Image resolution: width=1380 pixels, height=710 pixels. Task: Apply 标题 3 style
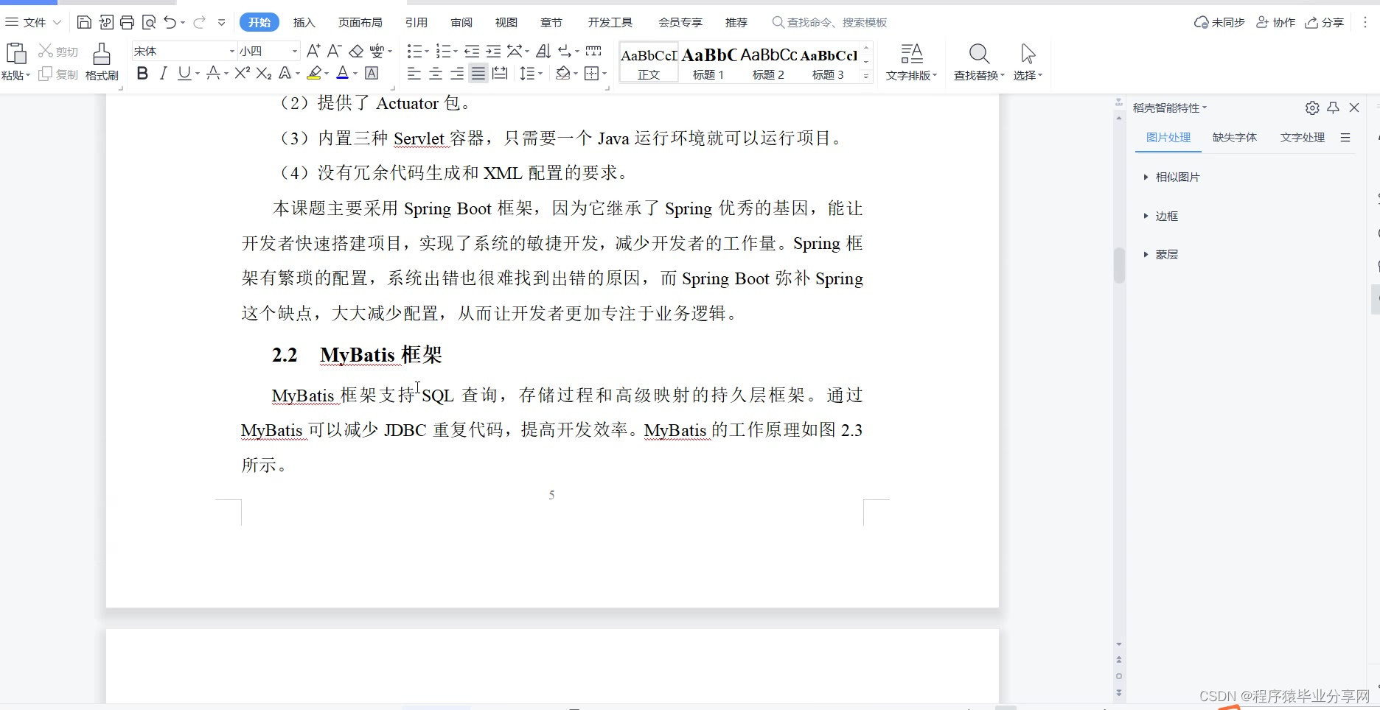coord(828,63)
